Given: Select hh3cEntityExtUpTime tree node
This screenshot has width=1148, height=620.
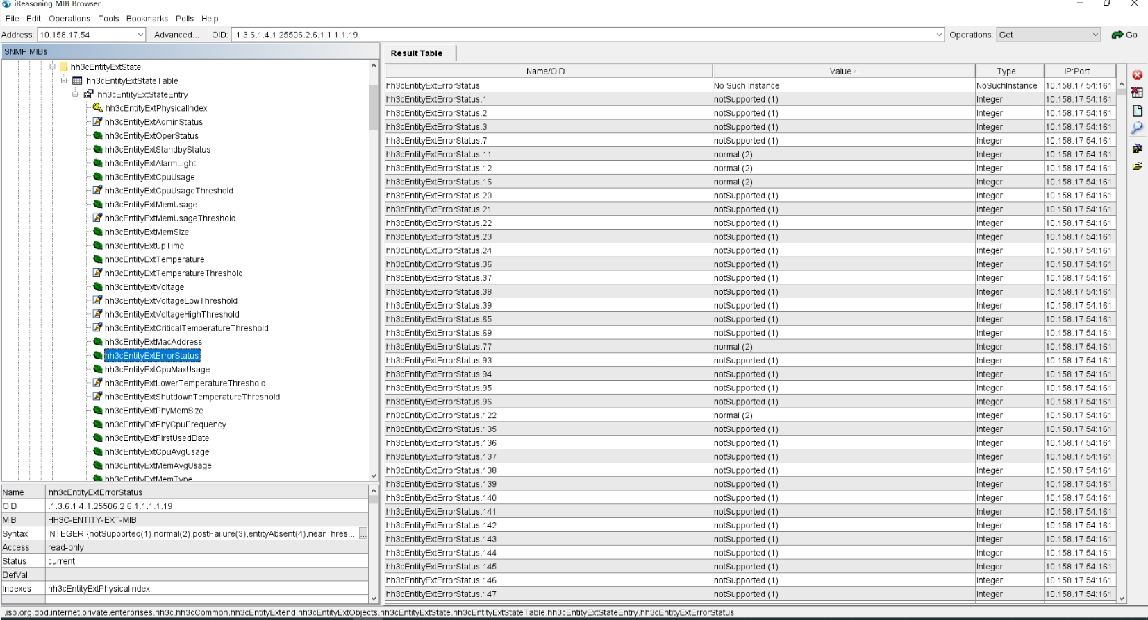Looking at the screenshot, I should point(144,246).
